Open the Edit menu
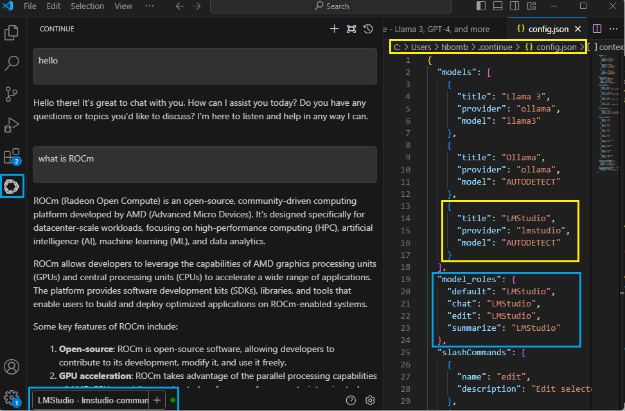The image size is (625, 411). [53, 6]
